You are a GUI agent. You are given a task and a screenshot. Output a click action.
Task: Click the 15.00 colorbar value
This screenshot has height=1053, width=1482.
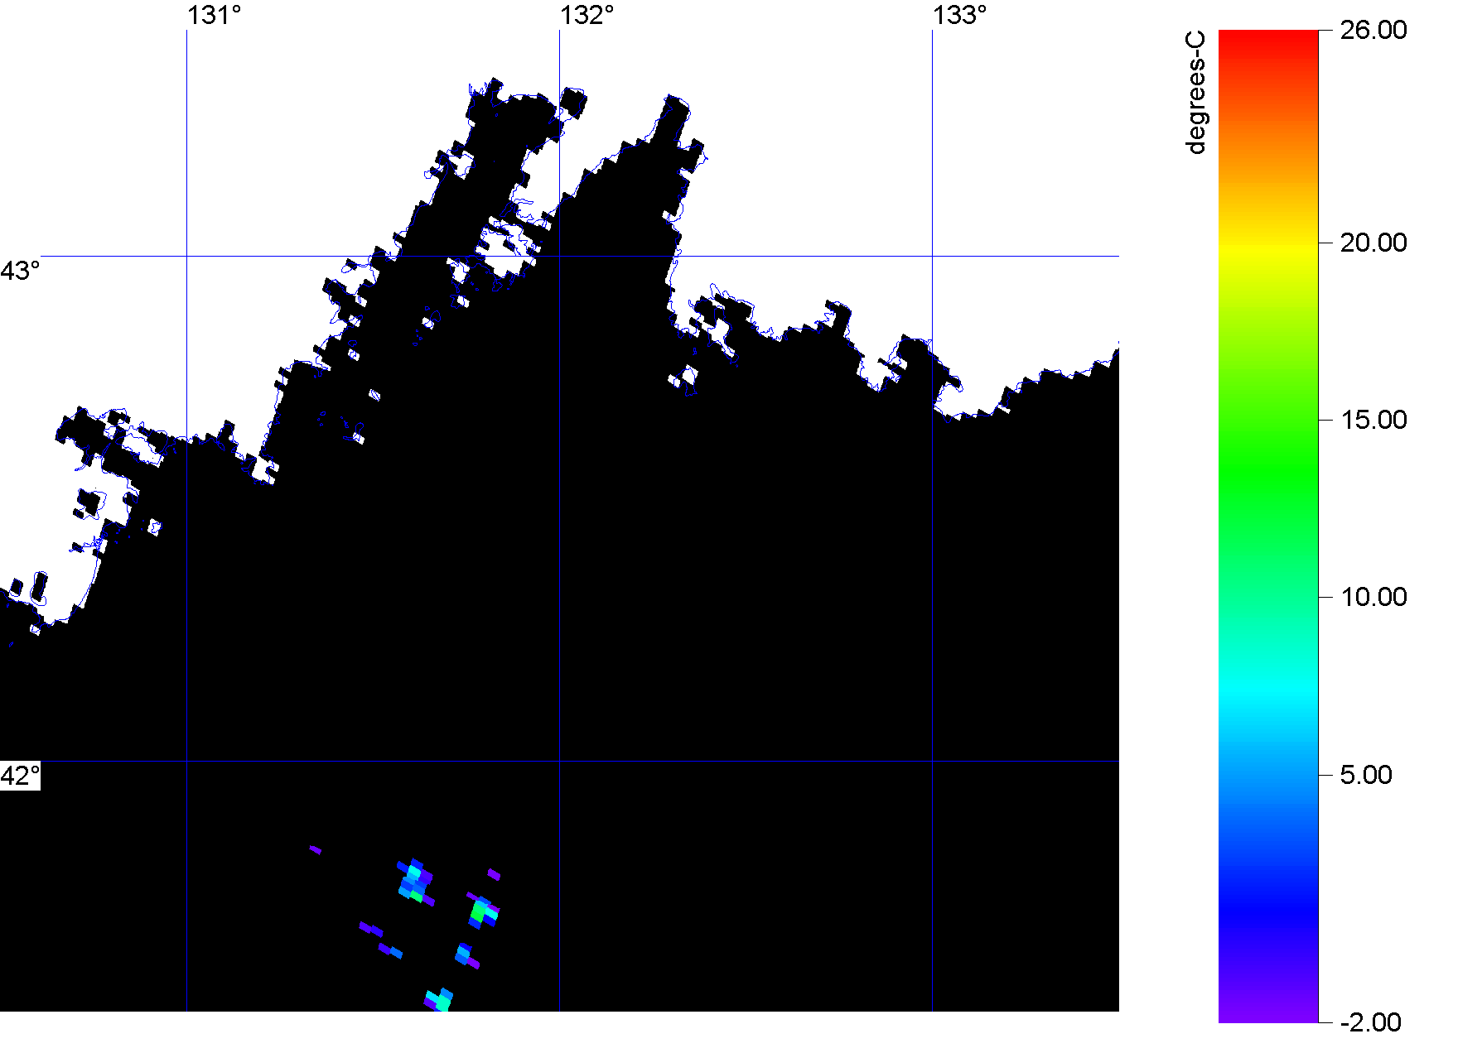coord(1373,420)
